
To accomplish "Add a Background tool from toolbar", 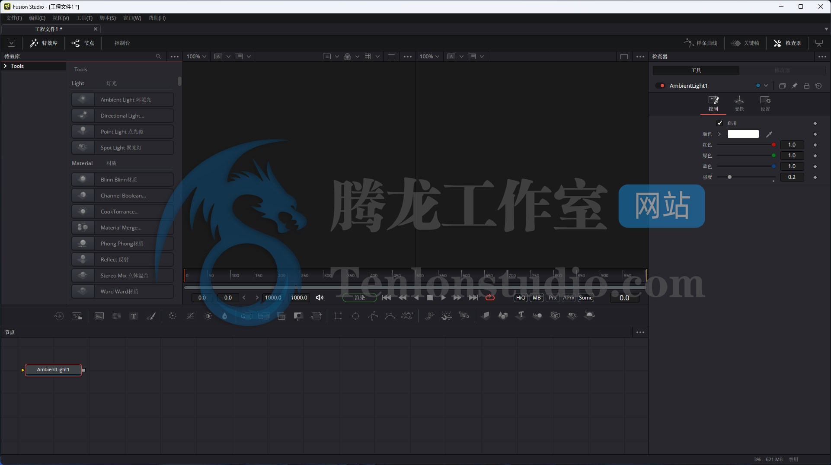I will [99, 316].
